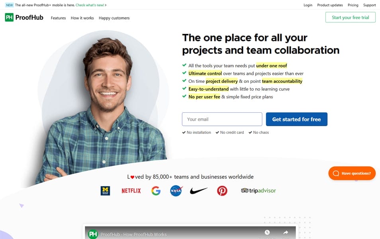The height and width of the screenshot is (239, 380).
Task: Click the Check what's new! link
Action: click(x=91, y=5)
